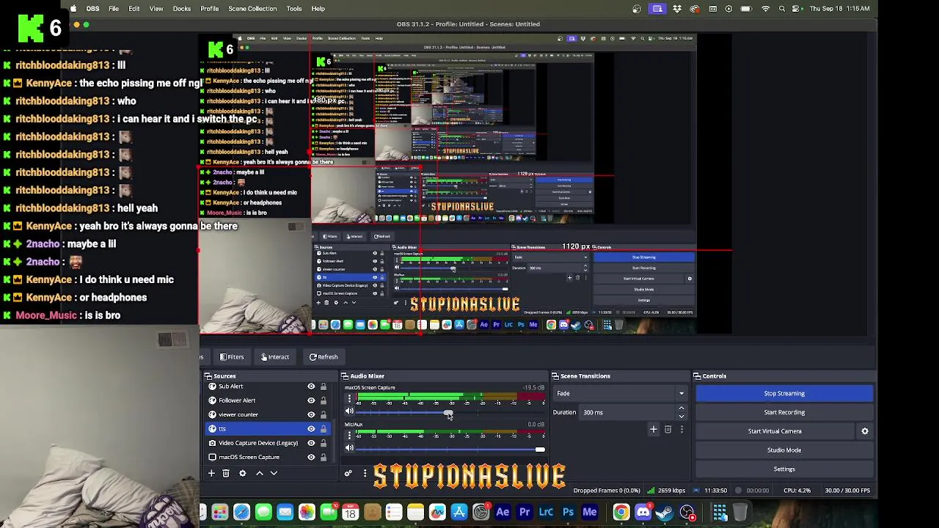
Task: Enable Studio Mode
Action: 784,450
